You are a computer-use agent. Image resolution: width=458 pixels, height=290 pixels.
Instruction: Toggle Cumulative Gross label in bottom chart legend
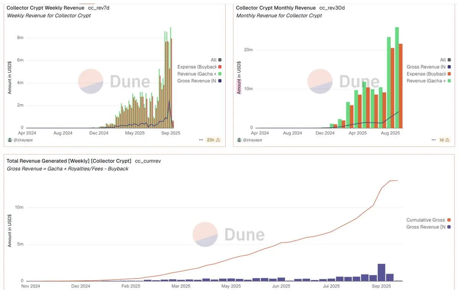[426, 220]
